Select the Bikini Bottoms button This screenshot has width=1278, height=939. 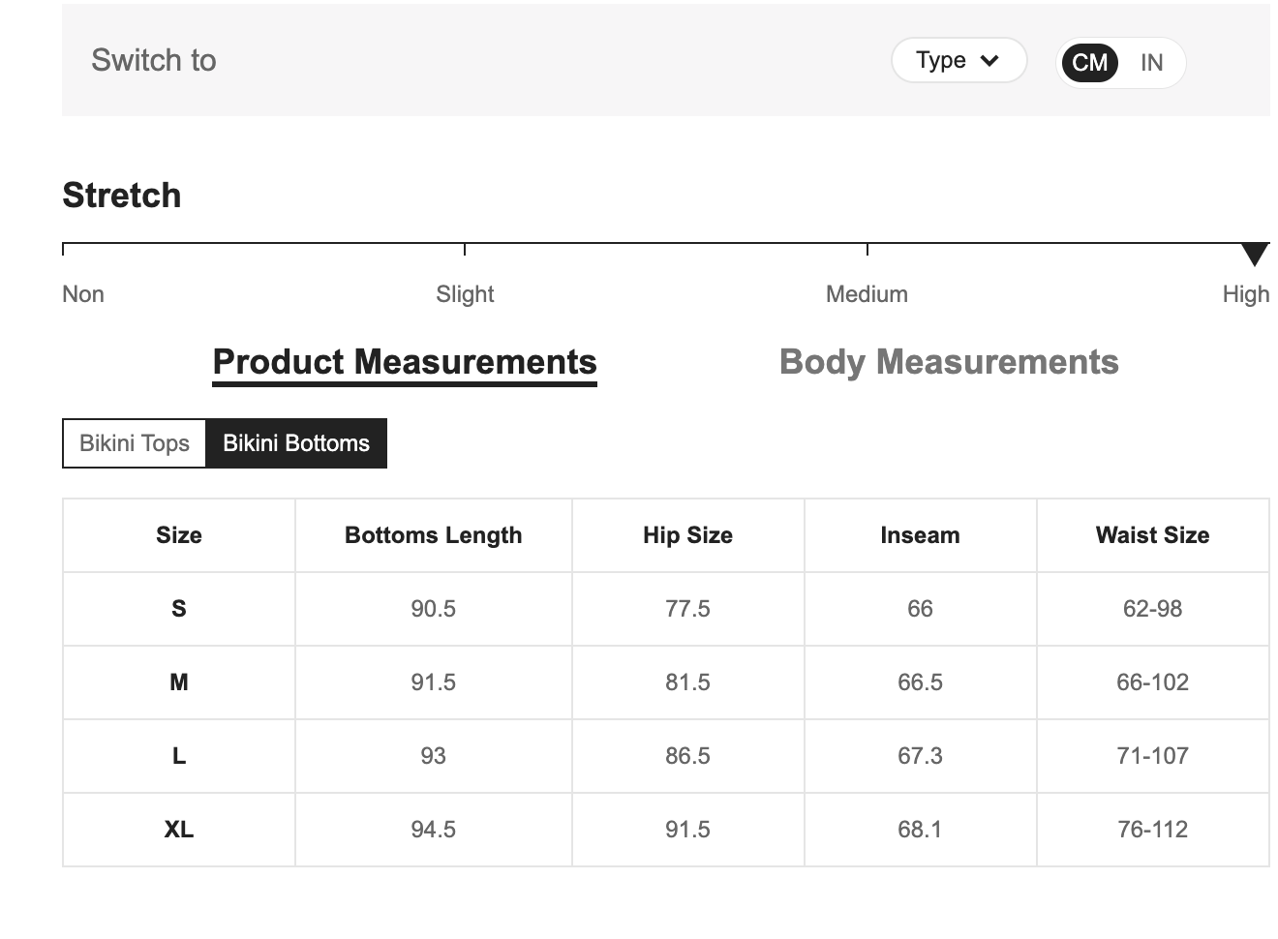coord(296,443)
